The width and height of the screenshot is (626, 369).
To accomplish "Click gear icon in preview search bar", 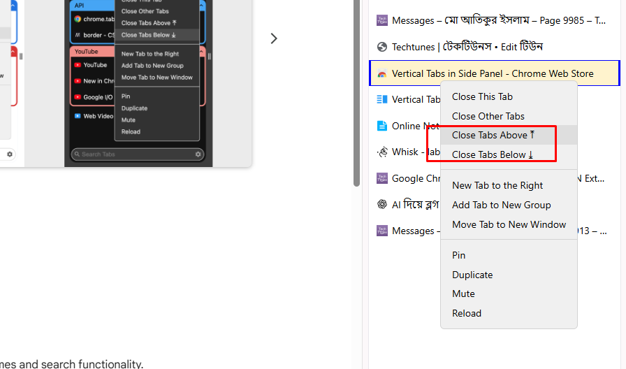I will (x=198, y=154).
